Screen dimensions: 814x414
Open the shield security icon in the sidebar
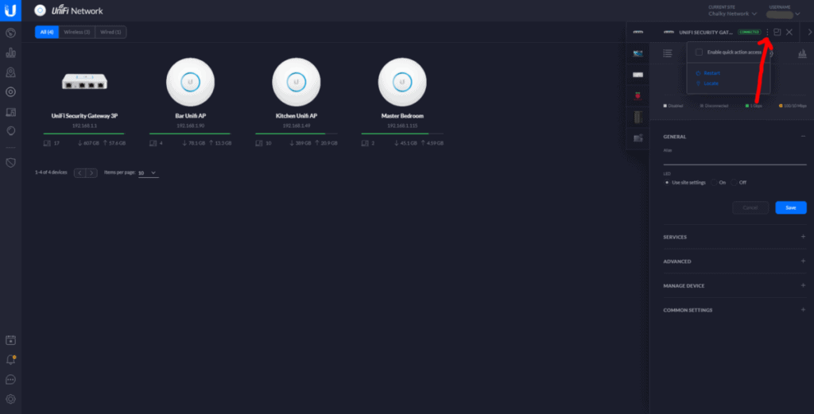coord(10,163)
